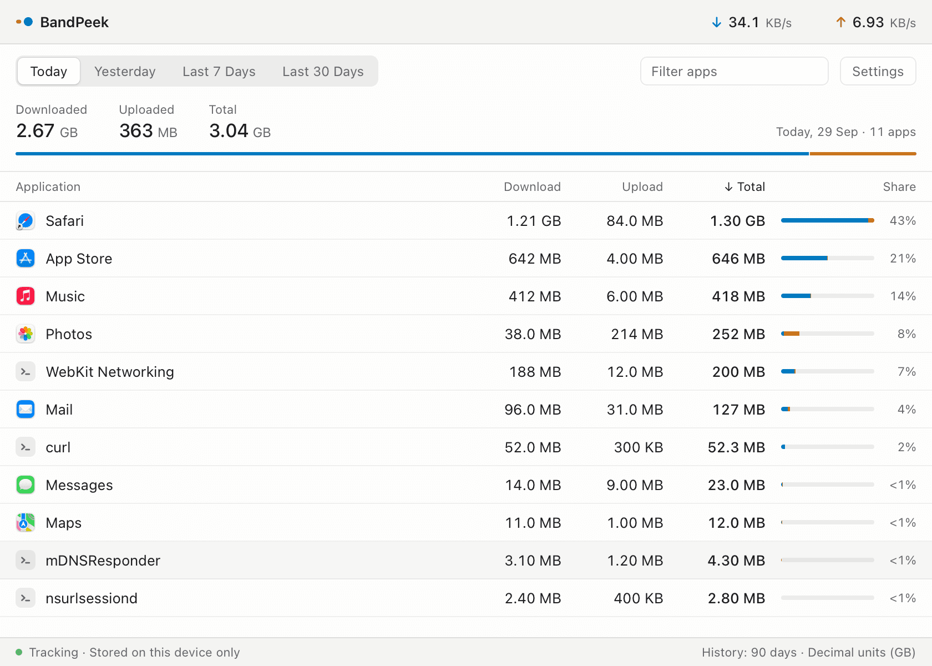Click the Downloaded 2.67 GB summary
The width and height of the screenshot is (932, 666).
tap(51, 122)
